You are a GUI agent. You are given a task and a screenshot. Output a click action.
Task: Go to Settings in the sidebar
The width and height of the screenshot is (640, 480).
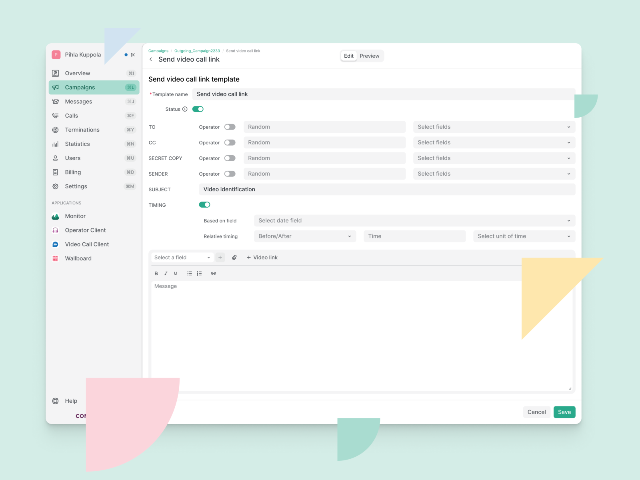tap(76, 186)
